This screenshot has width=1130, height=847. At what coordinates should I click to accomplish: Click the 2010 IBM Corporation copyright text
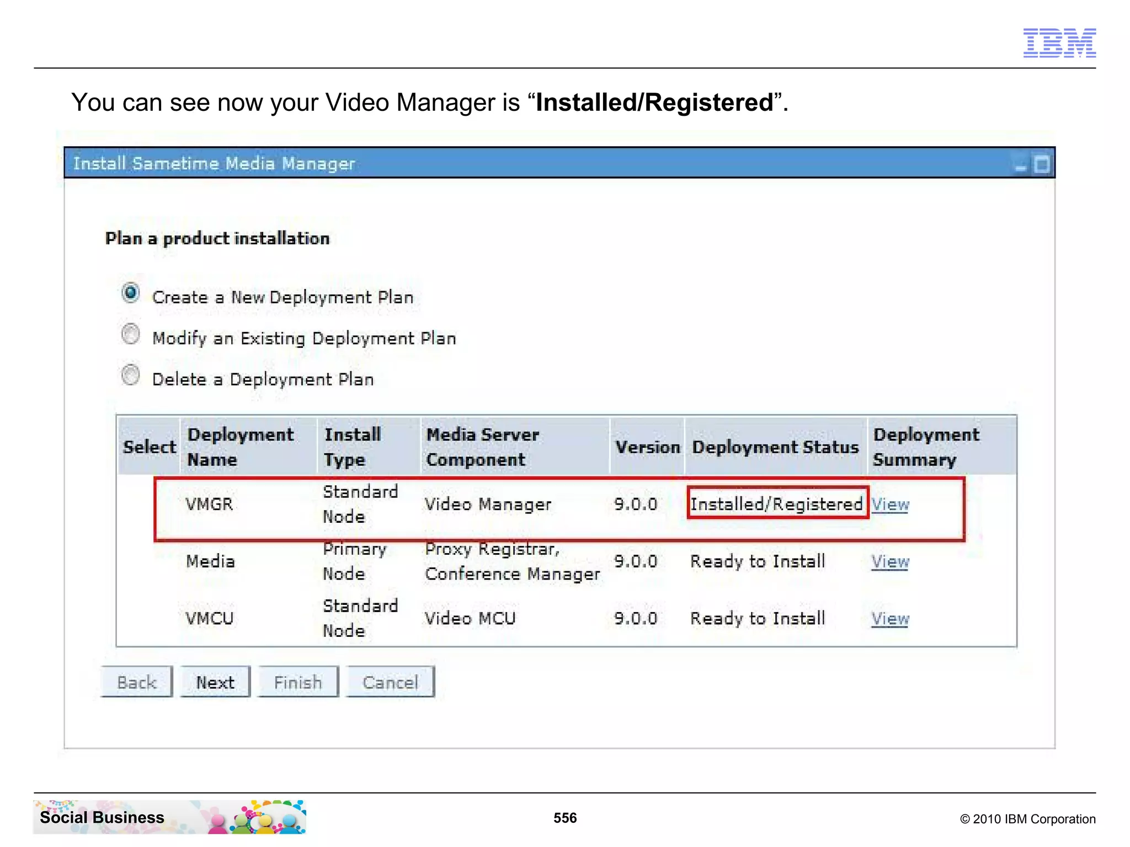(1027, 819)
